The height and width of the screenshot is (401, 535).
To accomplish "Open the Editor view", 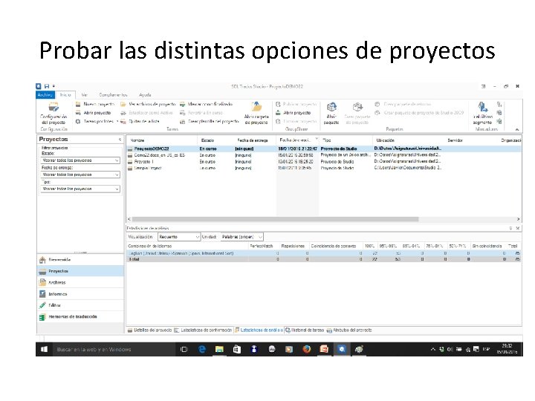I will point(80,305).
